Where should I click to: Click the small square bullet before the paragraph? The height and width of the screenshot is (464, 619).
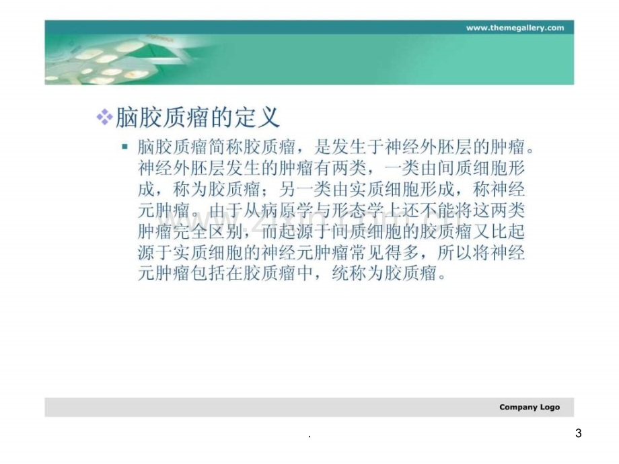[x=124, y=147]
